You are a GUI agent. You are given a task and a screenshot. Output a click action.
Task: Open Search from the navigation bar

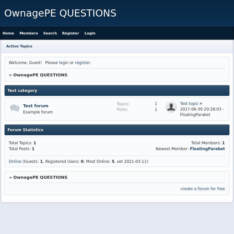pos(50,33)
